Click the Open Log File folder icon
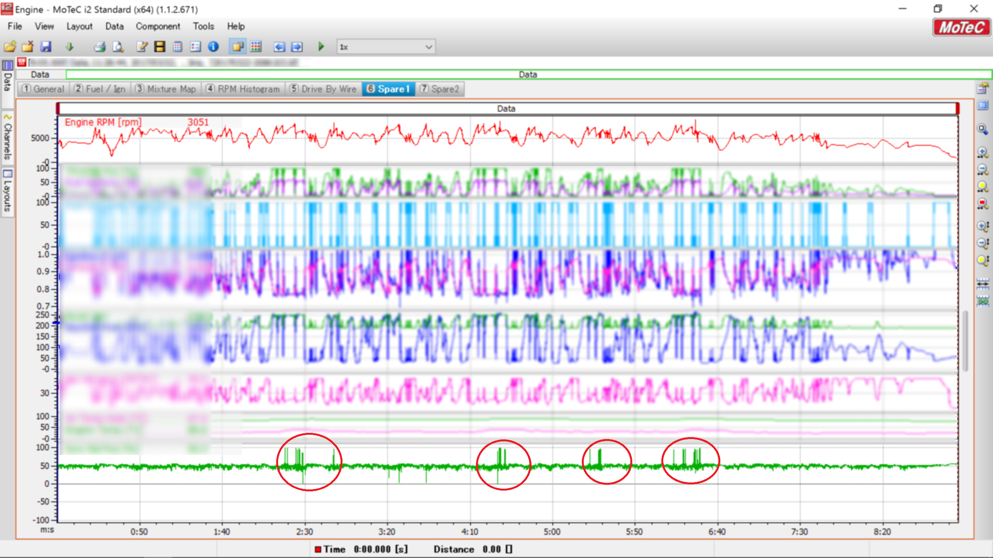This screenshot has width=993, height=558. [x=10, y=47]
